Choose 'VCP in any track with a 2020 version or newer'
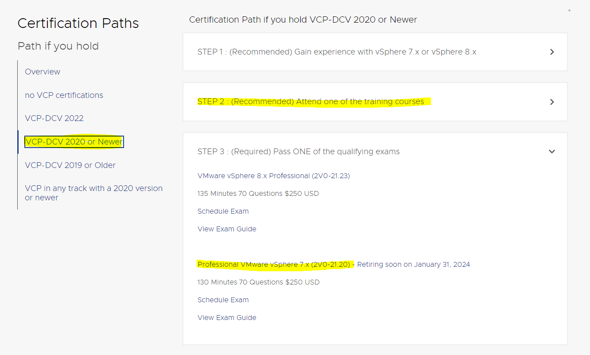 [x=93, y=193]
